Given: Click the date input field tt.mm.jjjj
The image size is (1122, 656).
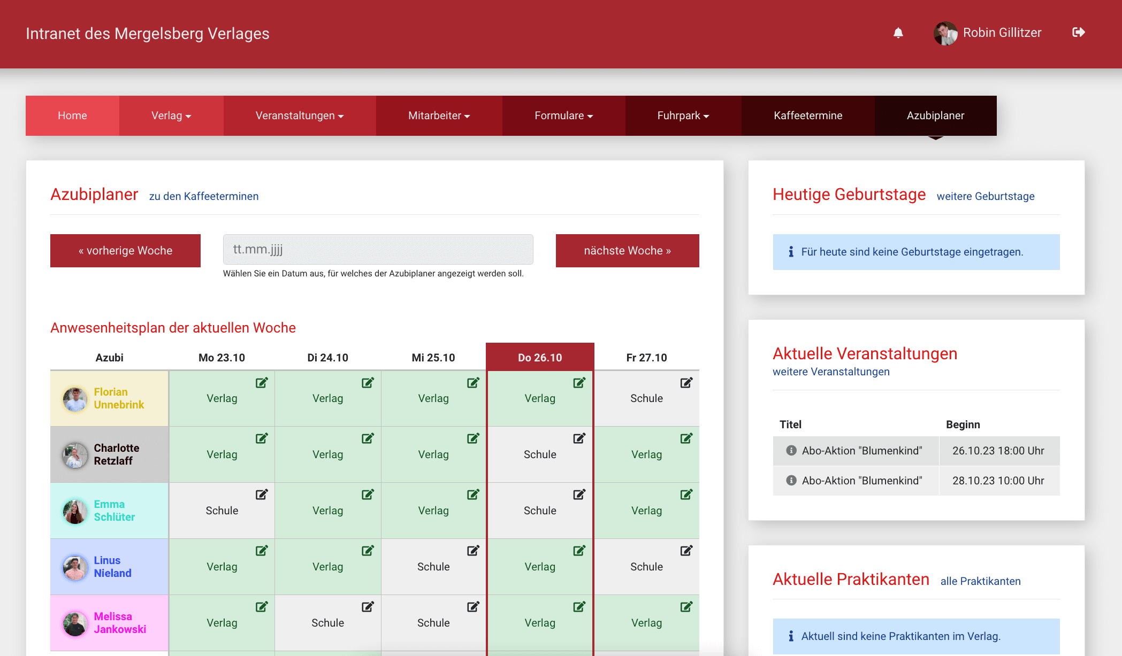Looking at the screenshot, I should pos(378,249).
